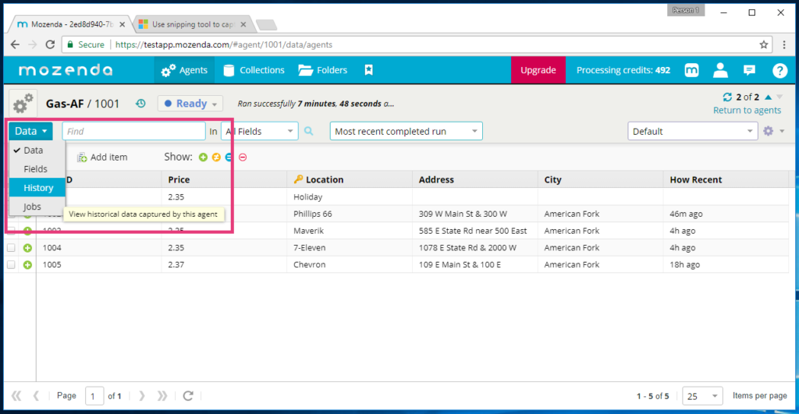Follow the Return to agents link
Viewport: 799px width, 414px height.
(x=747, y=111)
